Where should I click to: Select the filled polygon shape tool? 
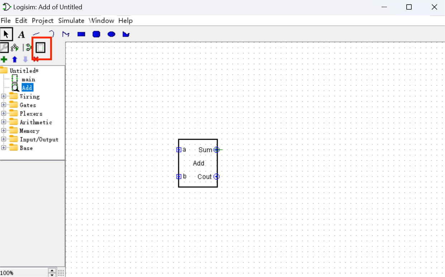click(126, 34)
